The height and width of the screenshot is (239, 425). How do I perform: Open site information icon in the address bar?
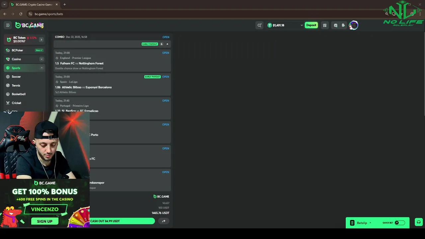coord(30,14)
